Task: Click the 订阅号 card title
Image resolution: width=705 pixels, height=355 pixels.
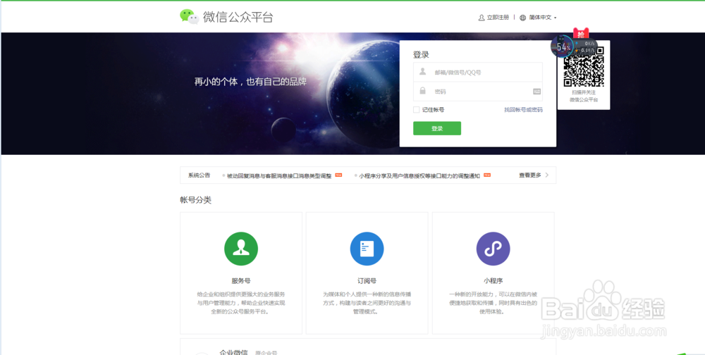Action: coord(367,281)
